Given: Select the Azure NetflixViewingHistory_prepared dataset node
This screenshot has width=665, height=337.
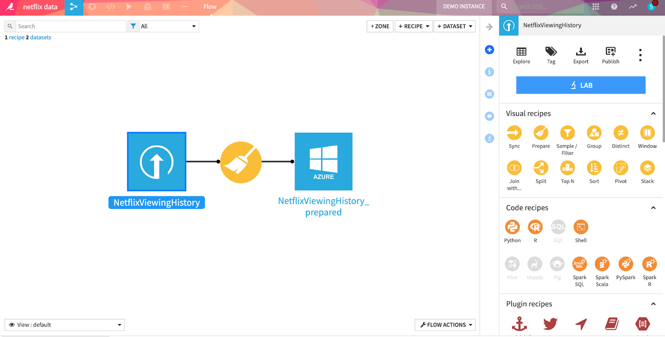Looking at the screenshot, I should [323, 161].
